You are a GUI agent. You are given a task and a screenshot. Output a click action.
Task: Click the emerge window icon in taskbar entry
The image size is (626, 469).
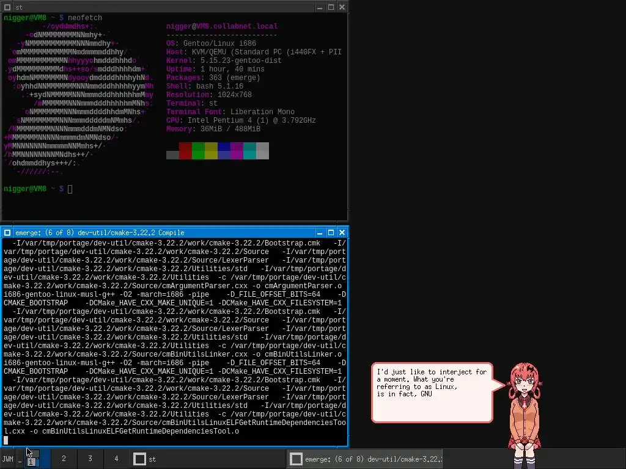(296, 459)
